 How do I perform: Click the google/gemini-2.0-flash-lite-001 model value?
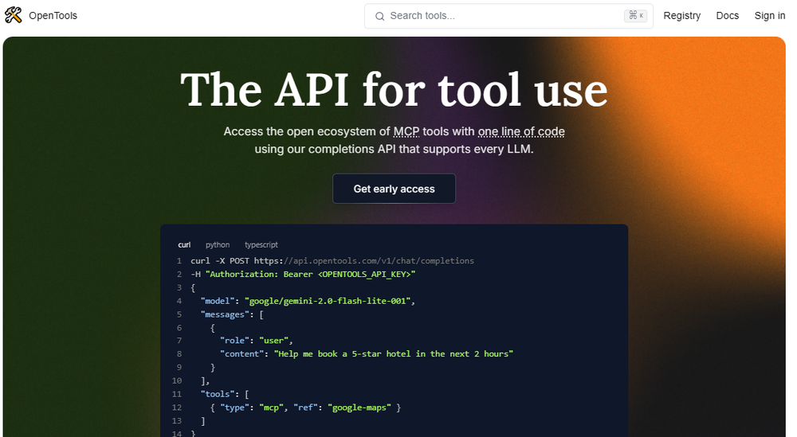tap(328, 301)
